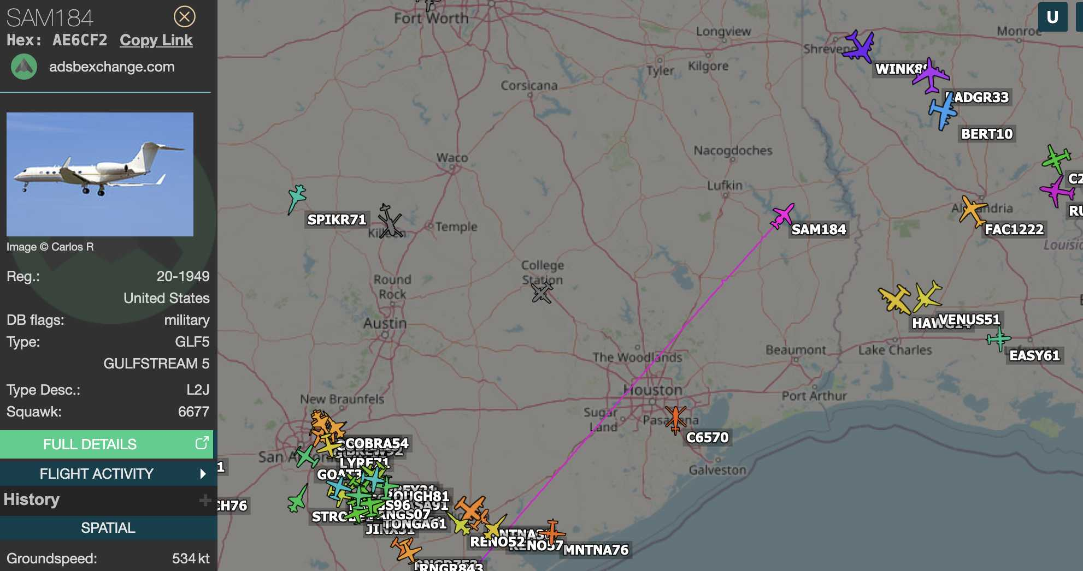Toggle the U button in map corner
Viewport: 1083px width, 571px height.
(1052, 17)
